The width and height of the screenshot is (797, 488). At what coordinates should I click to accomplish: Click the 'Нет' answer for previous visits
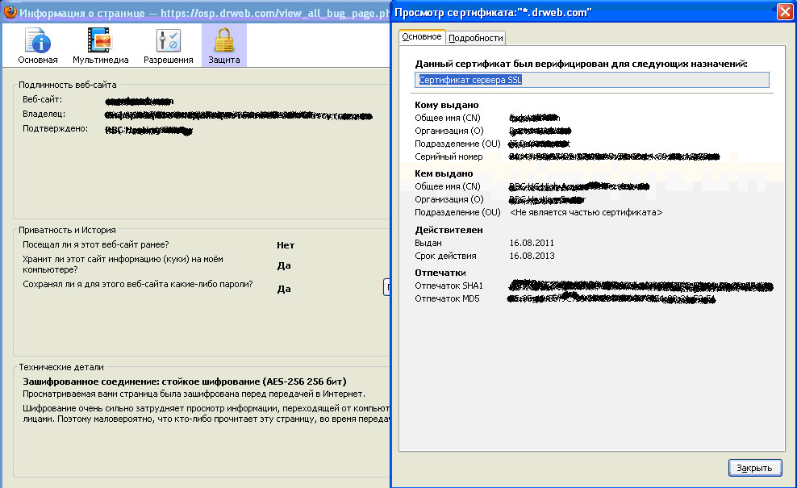coord(285,245)
